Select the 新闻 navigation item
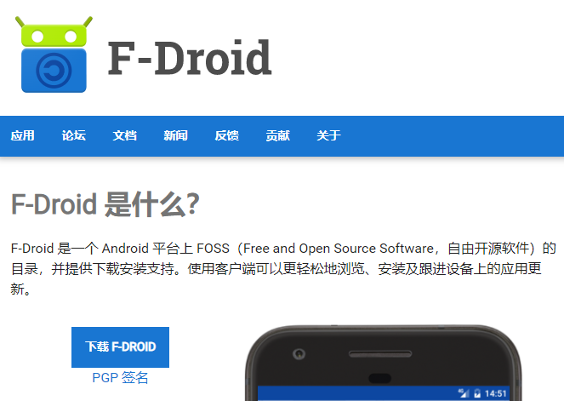 [x=175, y=135]
